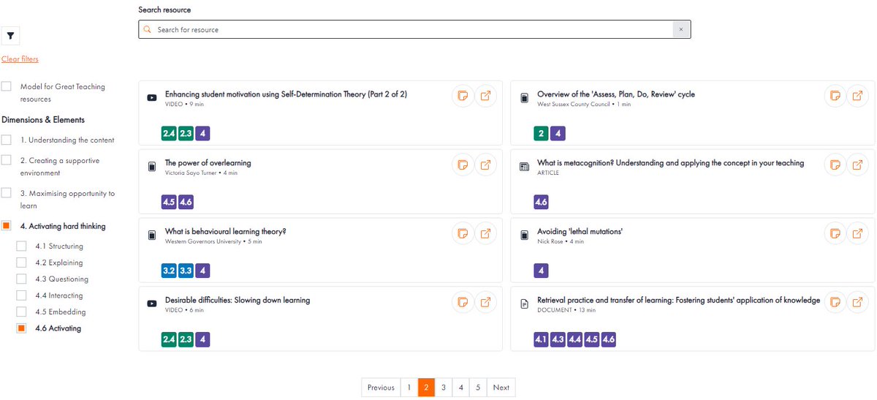Add note to The power of overlearning
Viewport: 877px width, 400px height.
(x=462, y=165)
